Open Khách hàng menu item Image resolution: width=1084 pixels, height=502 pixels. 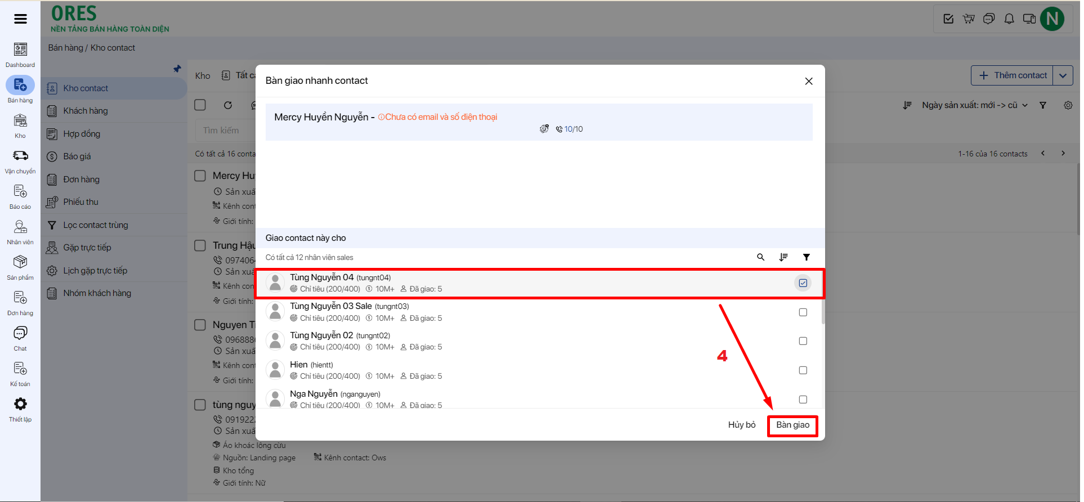86,111
